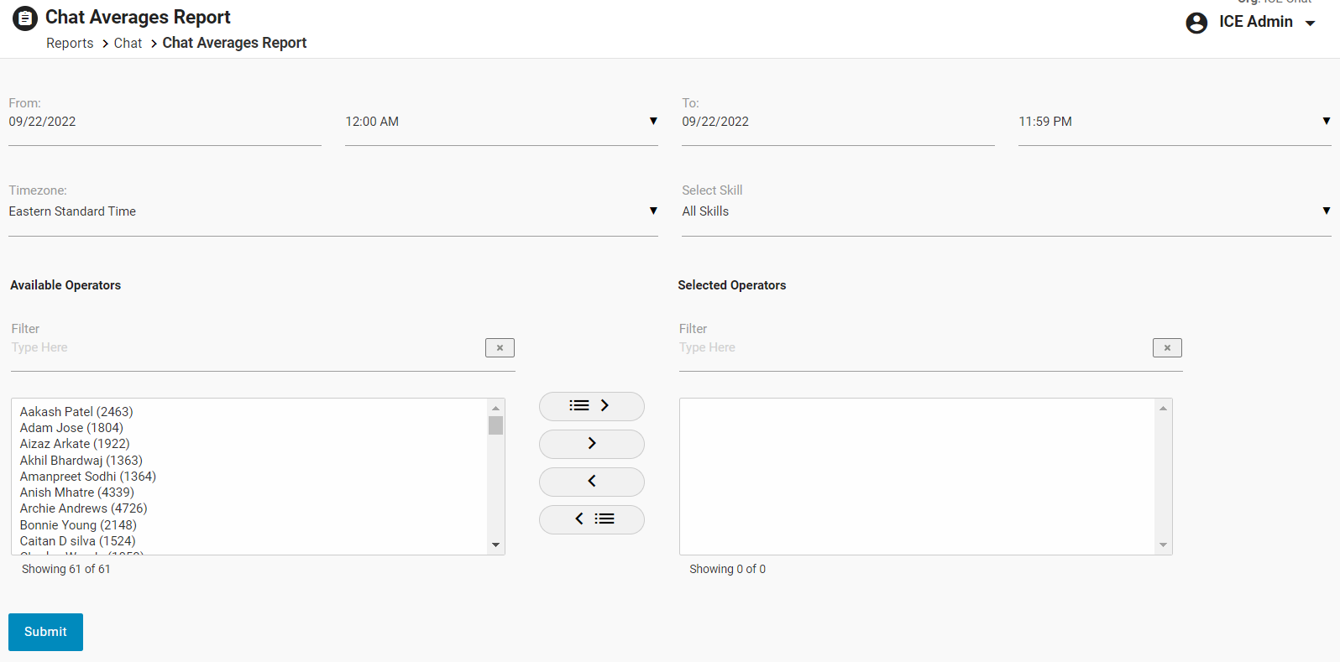The width and height of the screenshot is (1340, 662).
Task: Submit the chat averages report
Action: tap(45, 632)
